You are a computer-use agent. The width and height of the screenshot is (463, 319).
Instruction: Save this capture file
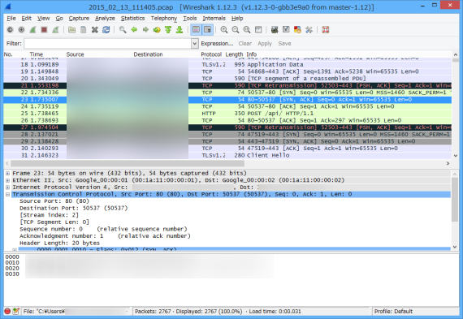tap(84, 30)
